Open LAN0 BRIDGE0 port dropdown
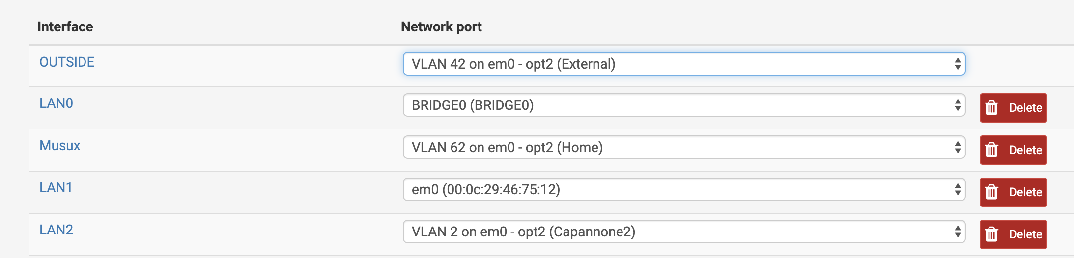The image size is (1074, 258). tap(684, 105)
